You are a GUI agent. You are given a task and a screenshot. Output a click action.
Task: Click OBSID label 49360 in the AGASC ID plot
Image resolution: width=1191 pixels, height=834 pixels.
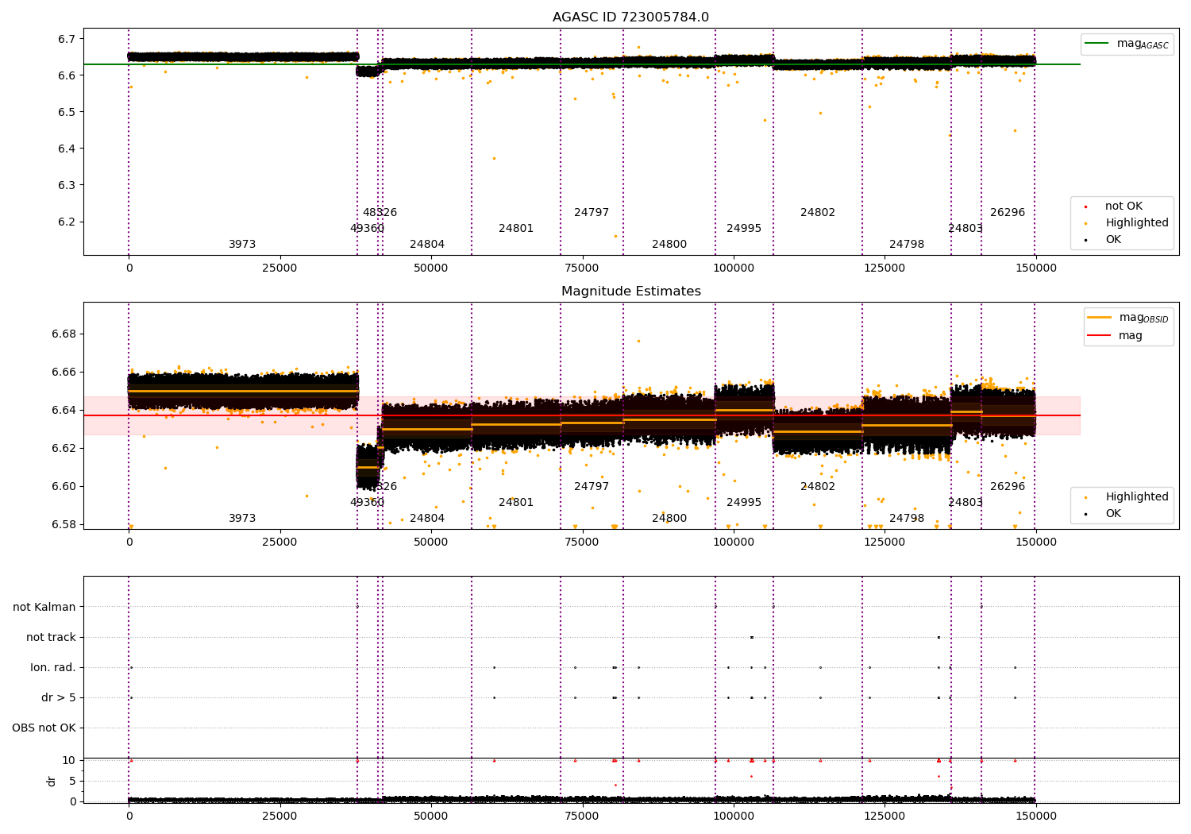point(367,229)
